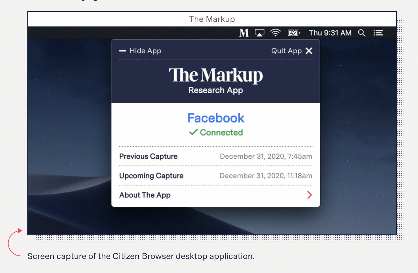
Task: Check the battery charging icon
Action: click(x=294, y=33)
